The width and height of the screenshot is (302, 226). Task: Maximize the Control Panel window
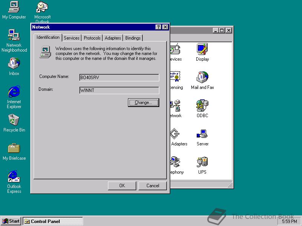[x=222, y=31]
